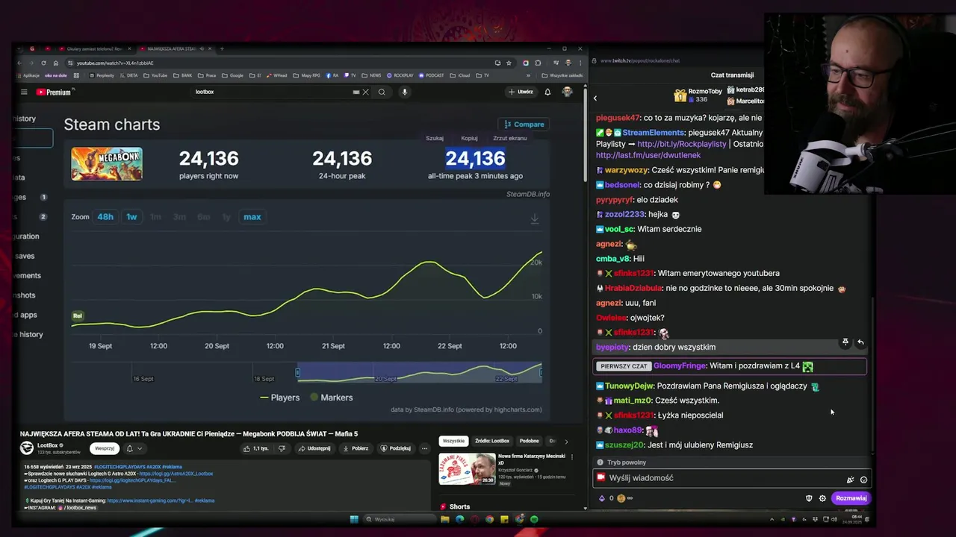The width and height of the screenshot is (956, 537).
Task: Click the Udostępnij share button
Action: (314, 448)
